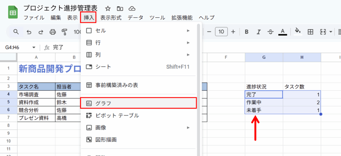The image size is (341, 156).
Task: Open the データ menu
Action: point(135,18)
